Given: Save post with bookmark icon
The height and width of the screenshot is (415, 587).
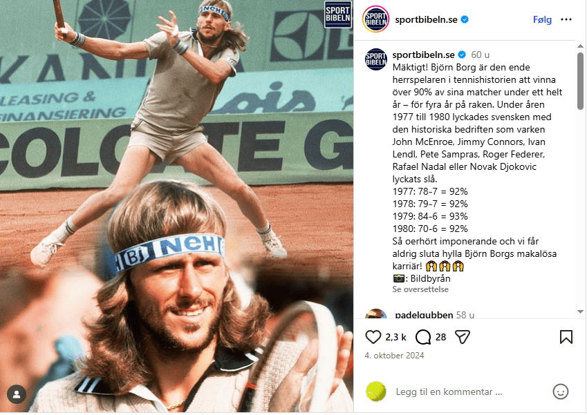Looking at the screenshot, I should click(x=566, y=337).
